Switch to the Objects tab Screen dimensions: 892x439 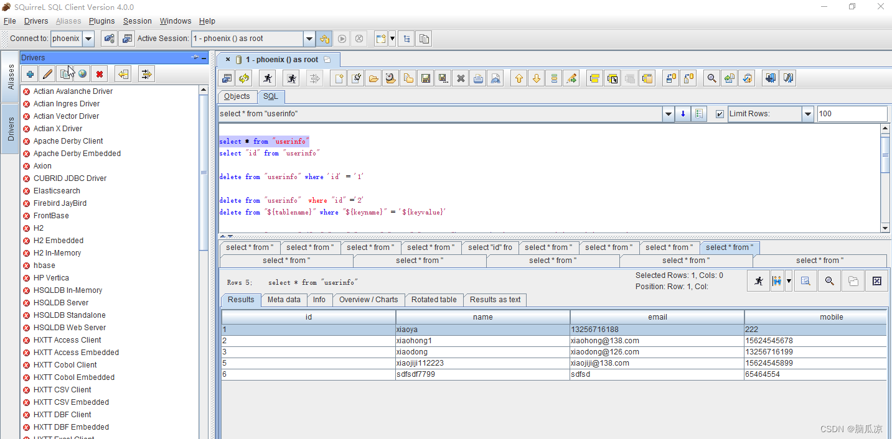(237, 96)
